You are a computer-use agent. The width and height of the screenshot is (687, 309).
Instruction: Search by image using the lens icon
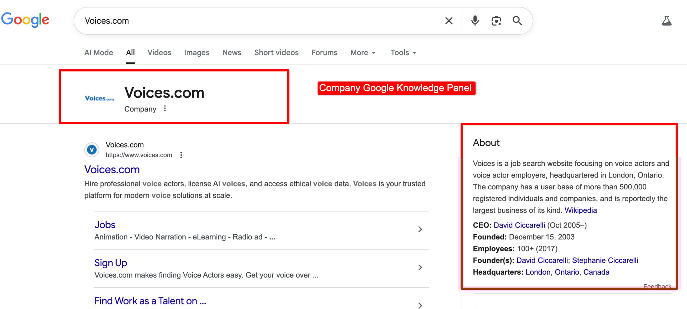tap(496, 21)
